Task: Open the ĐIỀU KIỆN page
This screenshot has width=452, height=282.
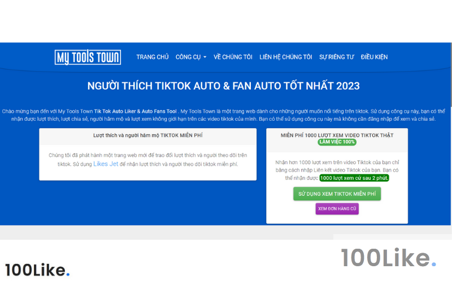Action: point(374,57)
